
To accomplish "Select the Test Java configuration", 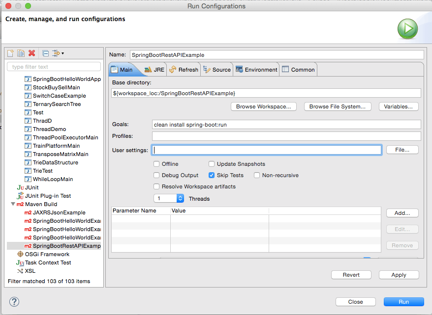I will (x=34, y=112).
